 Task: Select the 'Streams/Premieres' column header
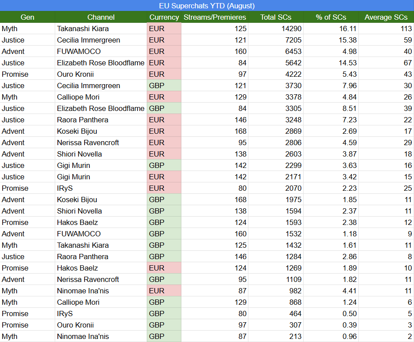(x=215, y=17)
